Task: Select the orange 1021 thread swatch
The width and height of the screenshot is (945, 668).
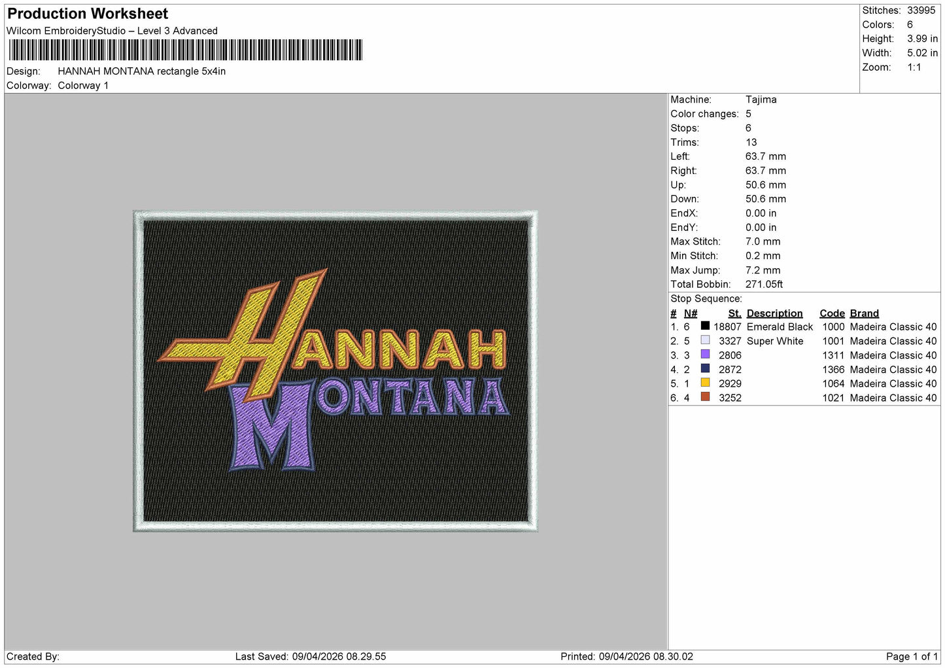Action: 705,397
